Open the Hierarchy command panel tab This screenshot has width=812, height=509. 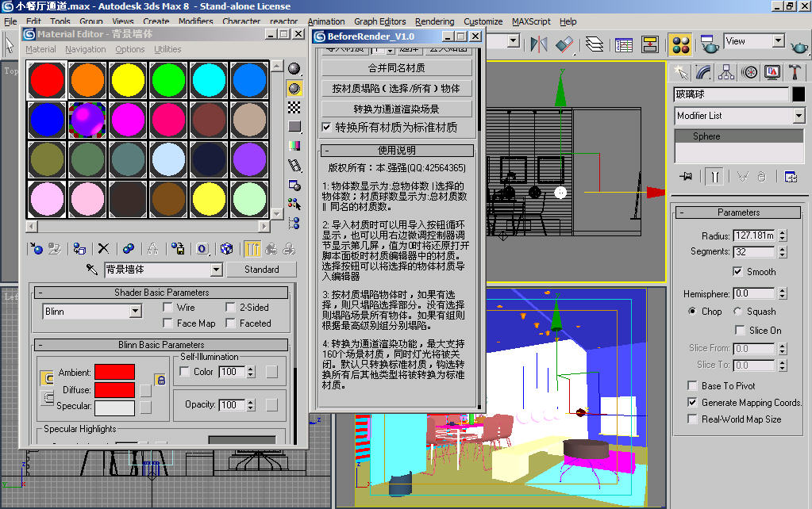pos(726,72)
